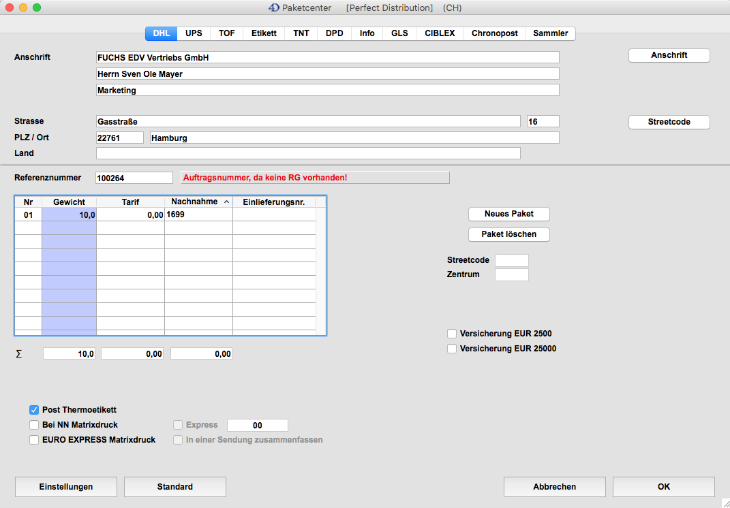Click into the Referenznummer field
This screenshot has height=508, width=730.
pyautogui.click(x=134, y=178)
